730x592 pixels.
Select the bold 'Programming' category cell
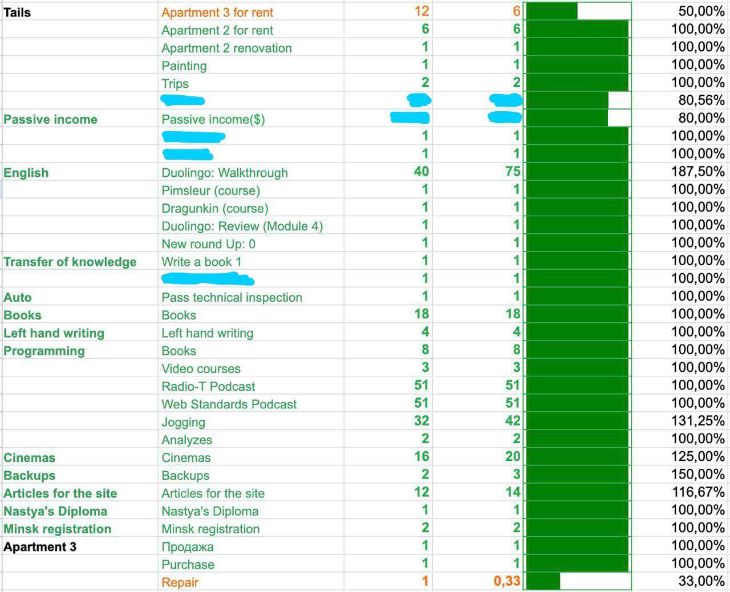point(80,351)
